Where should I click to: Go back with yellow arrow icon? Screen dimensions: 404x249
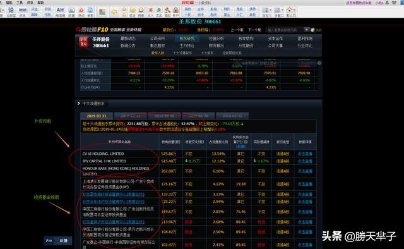114,11
